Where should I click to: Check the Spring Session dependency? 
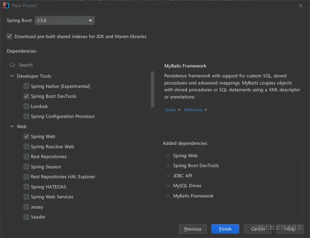27,167
